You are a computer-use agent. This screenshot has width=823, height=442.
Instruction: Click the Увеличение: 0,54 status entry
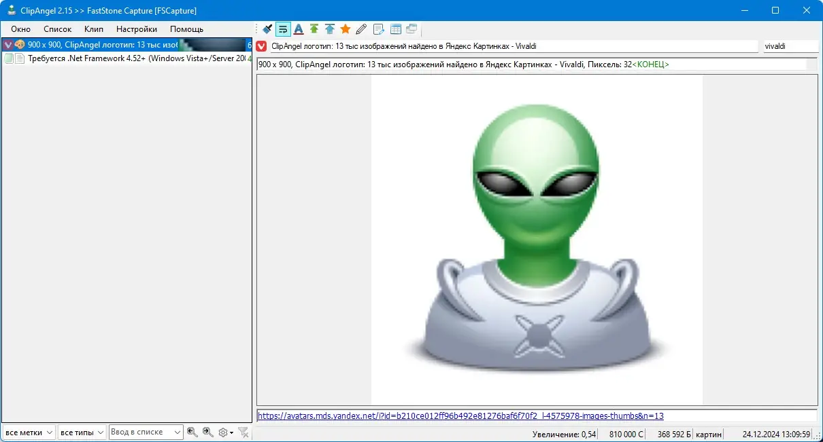(x=564, y=434)
